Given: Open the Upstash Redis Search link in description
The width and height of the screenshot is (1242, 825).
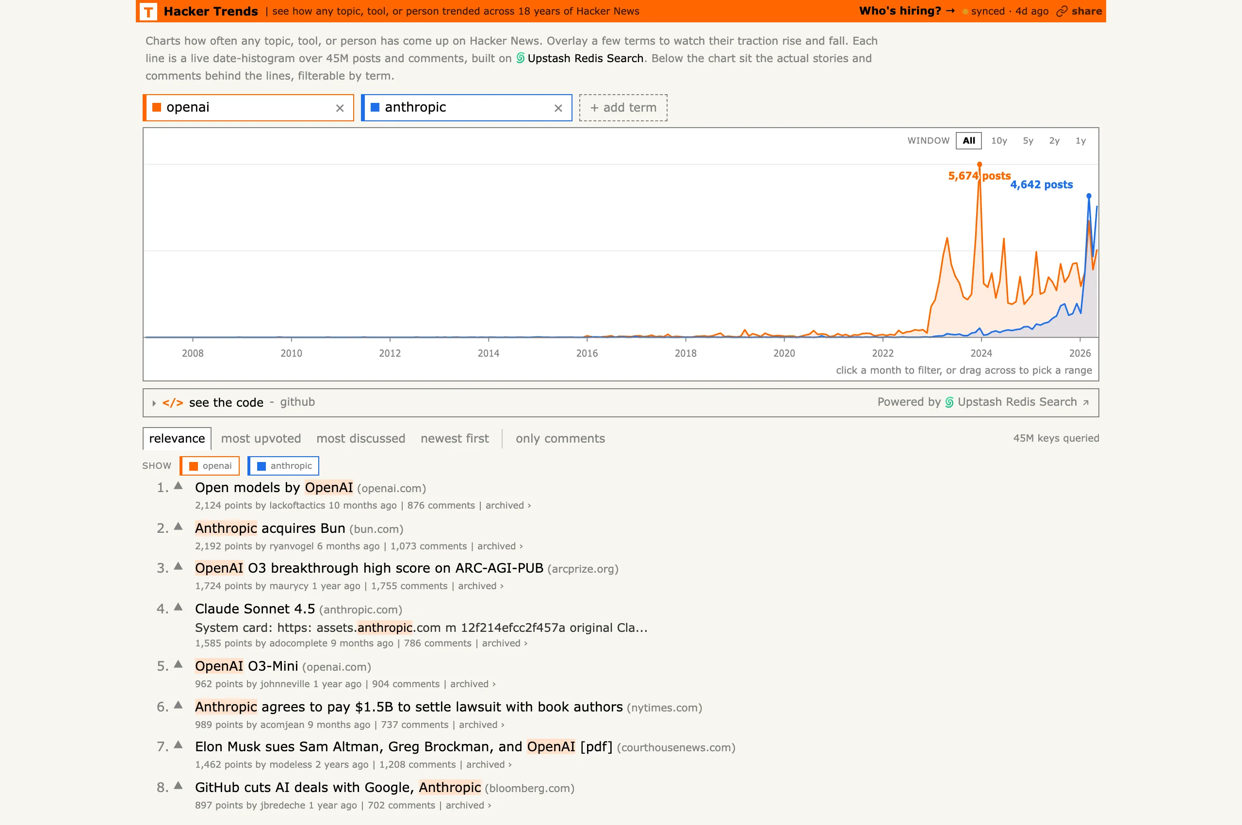Looking at the screenshot, I should (x=586, y=58).
